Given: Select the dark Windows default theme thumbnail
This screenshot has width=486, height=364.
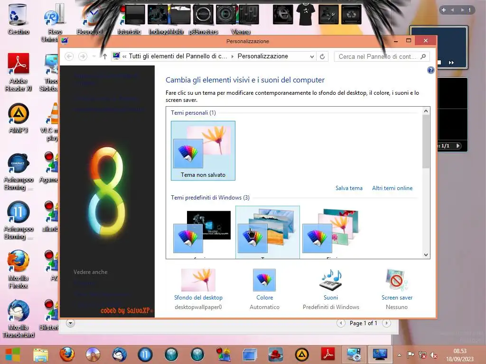Looking at the screenshot, I should [203, 232].
